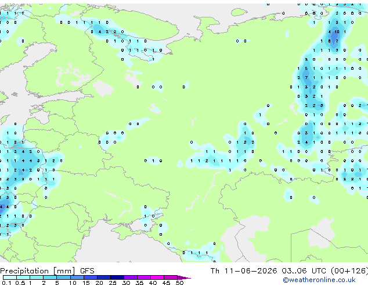Select the 0.5–1 mm legend color box
Image resolution: width=368 pixels, height=285 pixels.
(x=23, y=277)
